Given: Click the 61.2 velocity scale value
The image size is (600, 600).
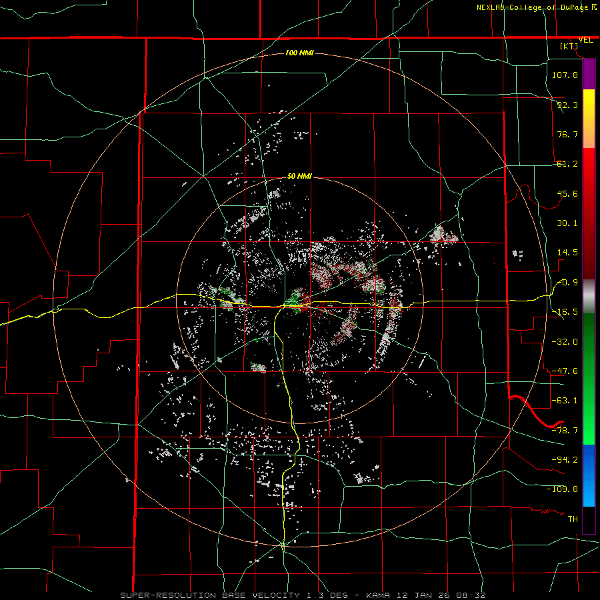Looking at the screenshot, I should (x=567, y=164).
